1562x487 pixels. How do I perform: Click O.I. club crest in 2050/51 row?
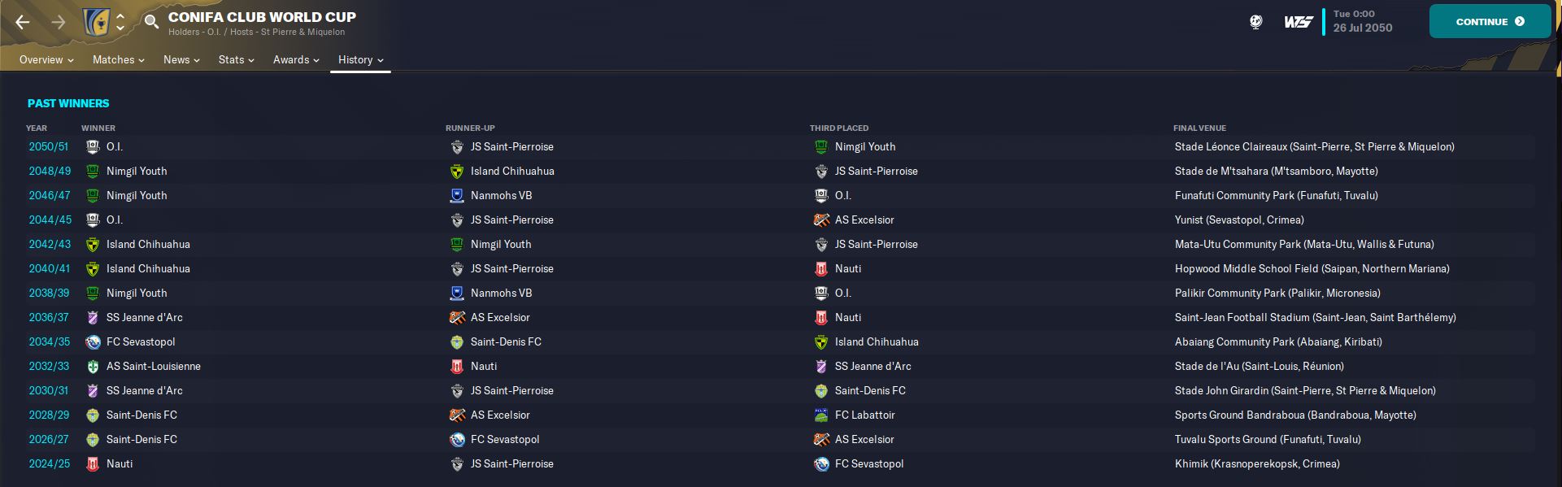93,147
